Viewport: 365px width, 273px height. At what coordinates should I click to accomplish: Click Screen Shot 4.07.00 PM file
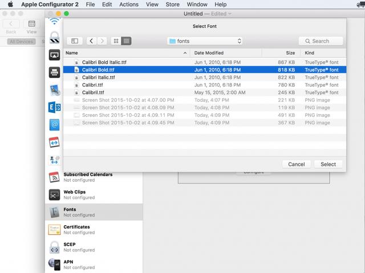tap(205, 100)
